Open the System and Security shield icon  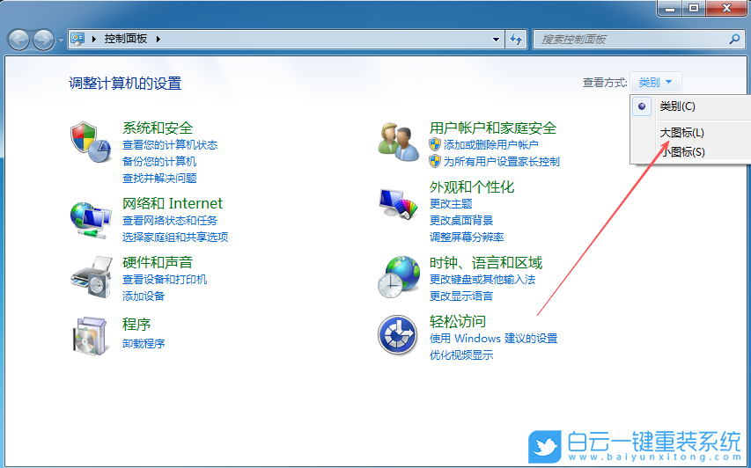pyautogui.click(x=91, y=143)
